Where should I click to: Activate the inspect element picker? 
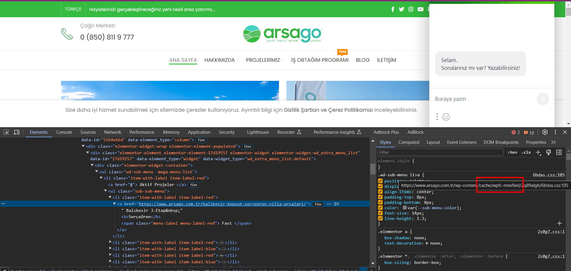tap(6, 132)
